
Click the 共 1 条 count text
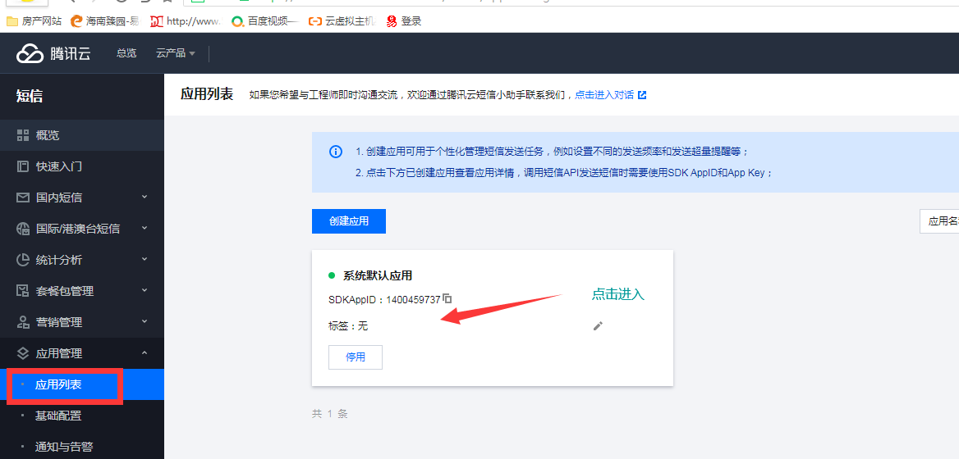pyautogui.click(x=330, y=413)
